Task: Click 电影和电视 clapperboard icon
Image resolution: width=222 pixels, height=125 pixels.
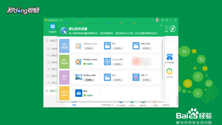Action: (x=136, y=46)
